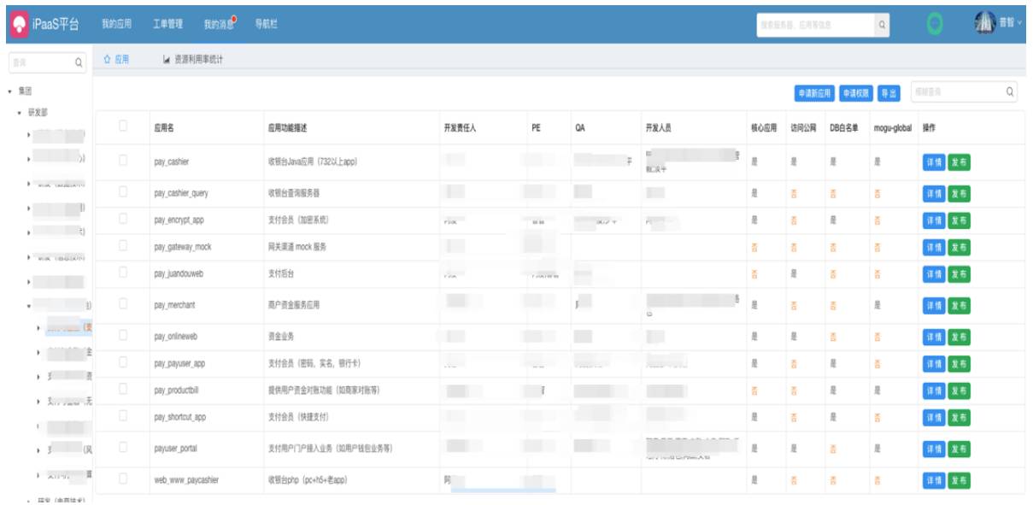Click the 核心应用 column header

point(764,127)
